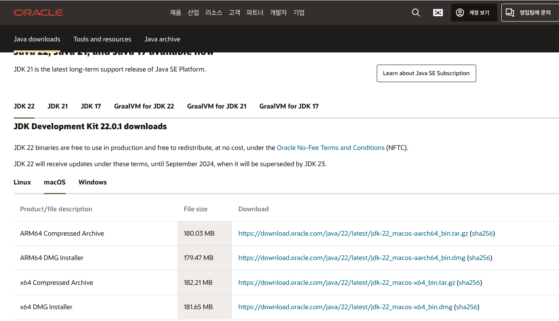Image resolution: width=559 pixels, height=321 pixels.
Task: Open the 개발자 menu
Action: click(x=278, y=13)
